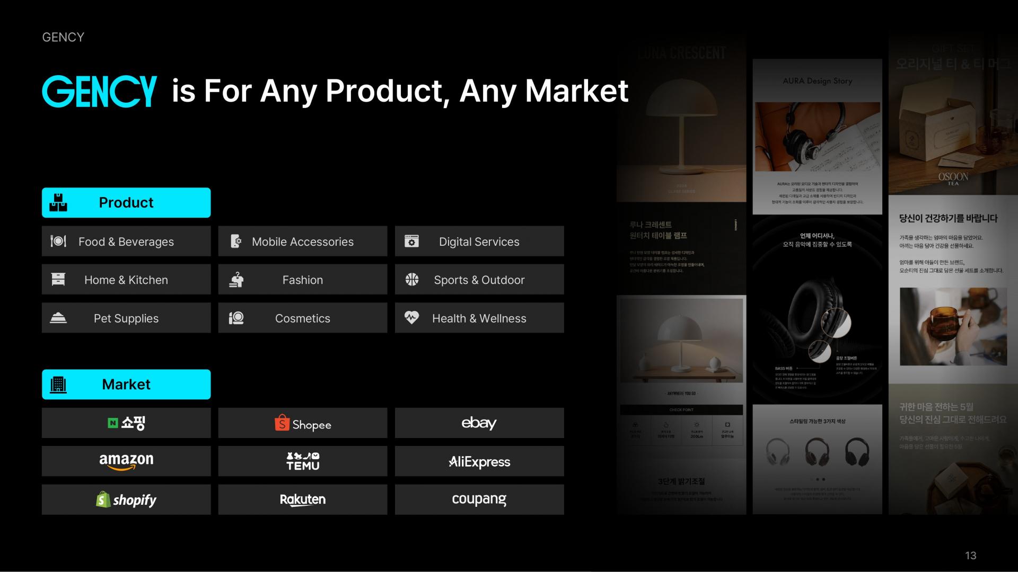Click the slide page number 13
Image resolution: width=1018 pixels, height=572 pixels.
[971, 556]
